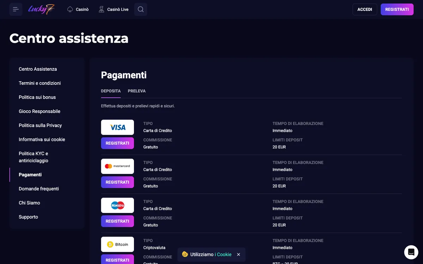
Task: Click the Maestro logo
Action: click(117, 205)
